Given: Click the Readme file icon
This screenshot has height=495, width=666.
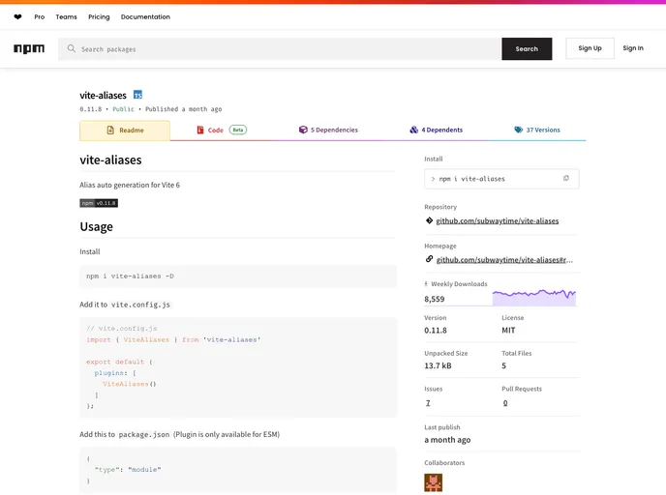Looking at the screenshot, I should tap(110, 131).
